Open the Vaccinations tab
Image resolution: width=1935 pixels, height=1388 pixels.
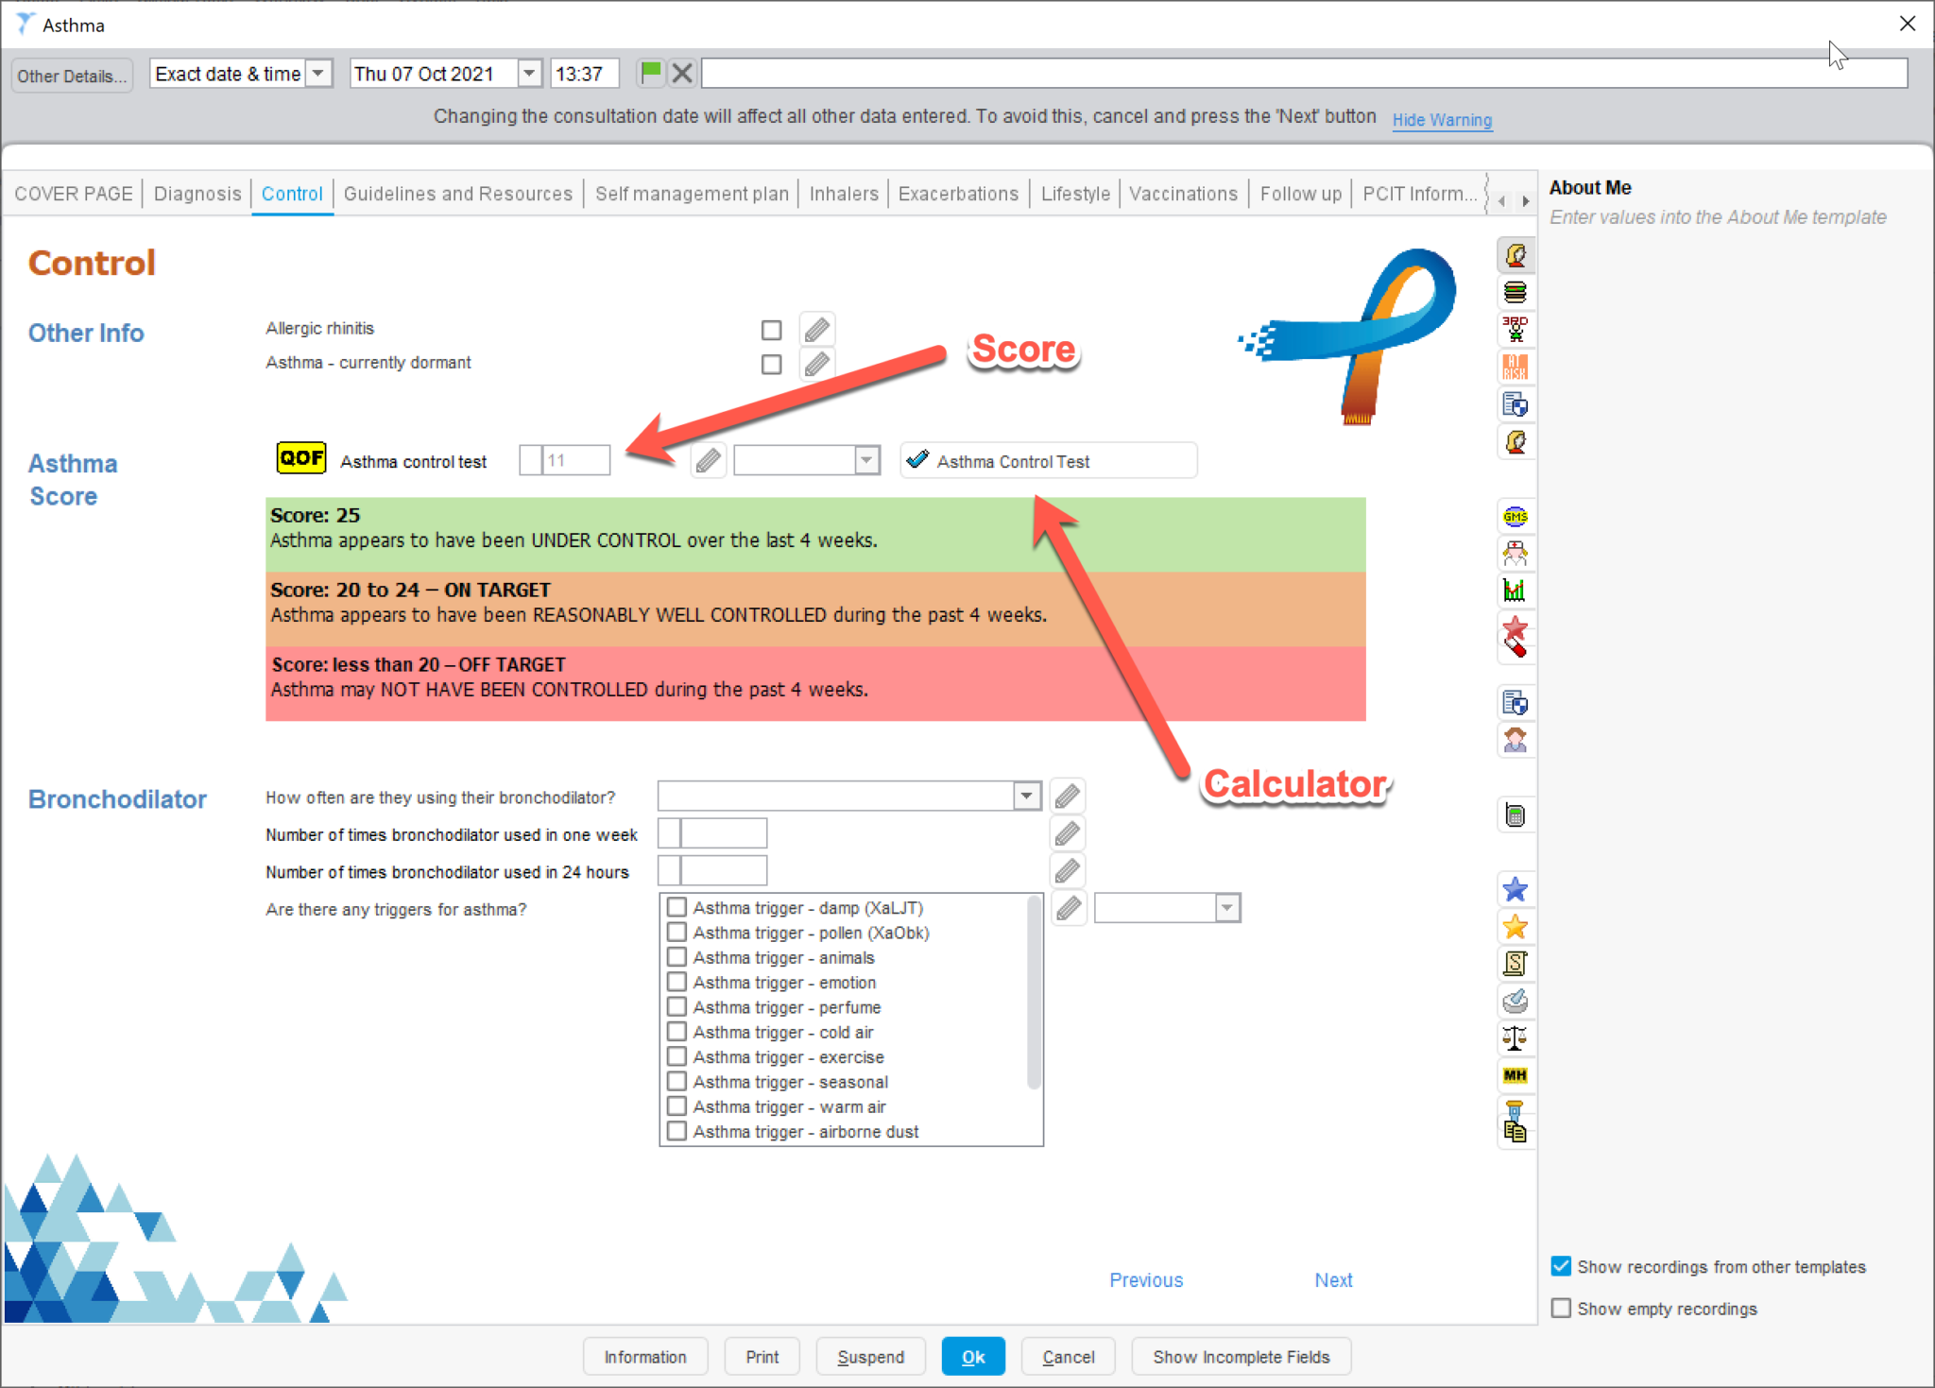coord(1184,194)
